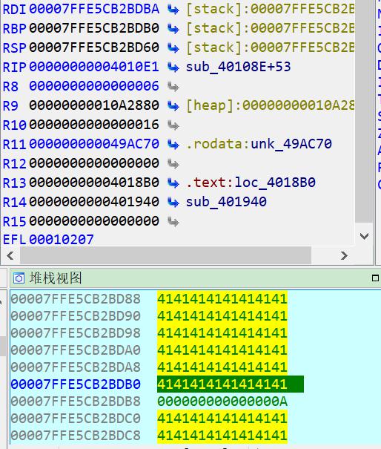Select R12 value of all zeros
381x449 pixels.
coord(94,163)
